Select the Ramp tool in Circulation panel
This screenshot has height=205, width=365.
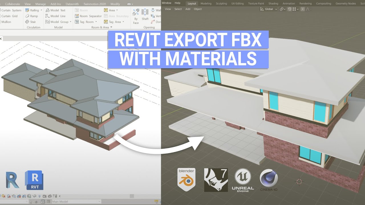[31, 16]
